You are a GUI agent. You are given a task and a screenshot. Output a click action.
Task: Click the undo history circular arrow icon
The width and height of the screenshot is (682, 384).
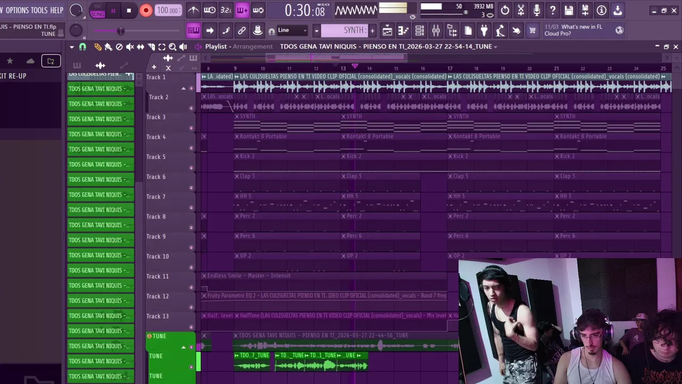pyautogui.click(x=505, y=10)
